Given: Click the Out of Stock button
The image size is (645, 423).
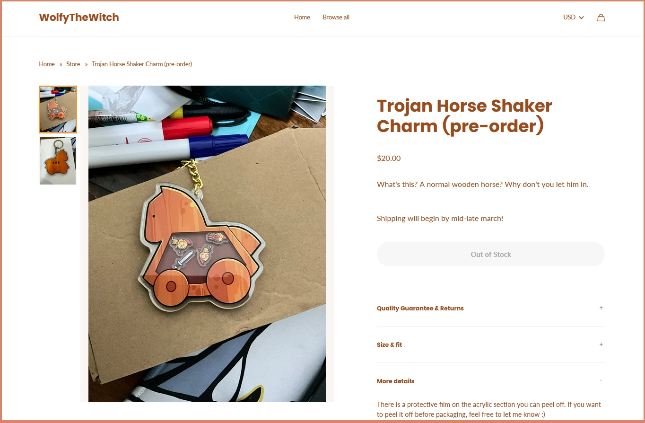Looking at the screenshot, I should pyautogui.click(x=491, y=254).
